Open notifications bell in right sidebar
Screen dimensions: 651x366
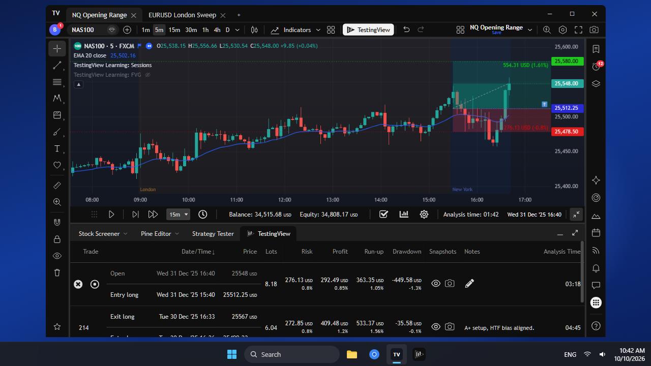[x=596, y=268]
